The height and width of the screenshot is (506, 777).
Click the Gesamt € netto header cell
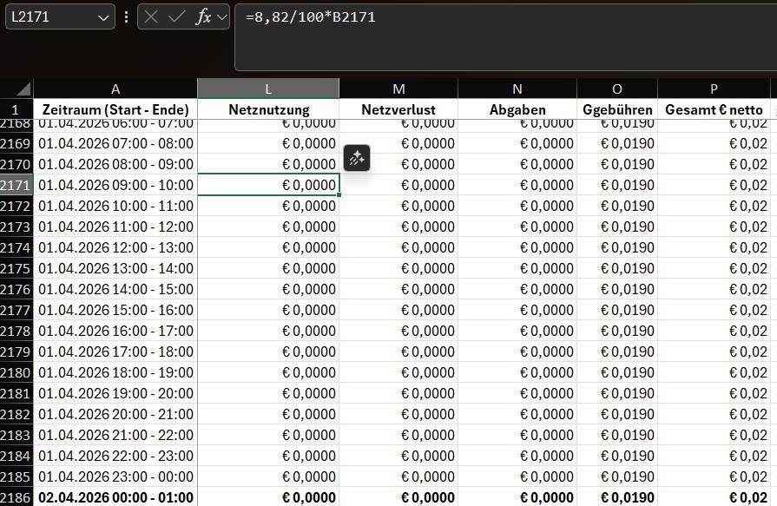[714, 110]
